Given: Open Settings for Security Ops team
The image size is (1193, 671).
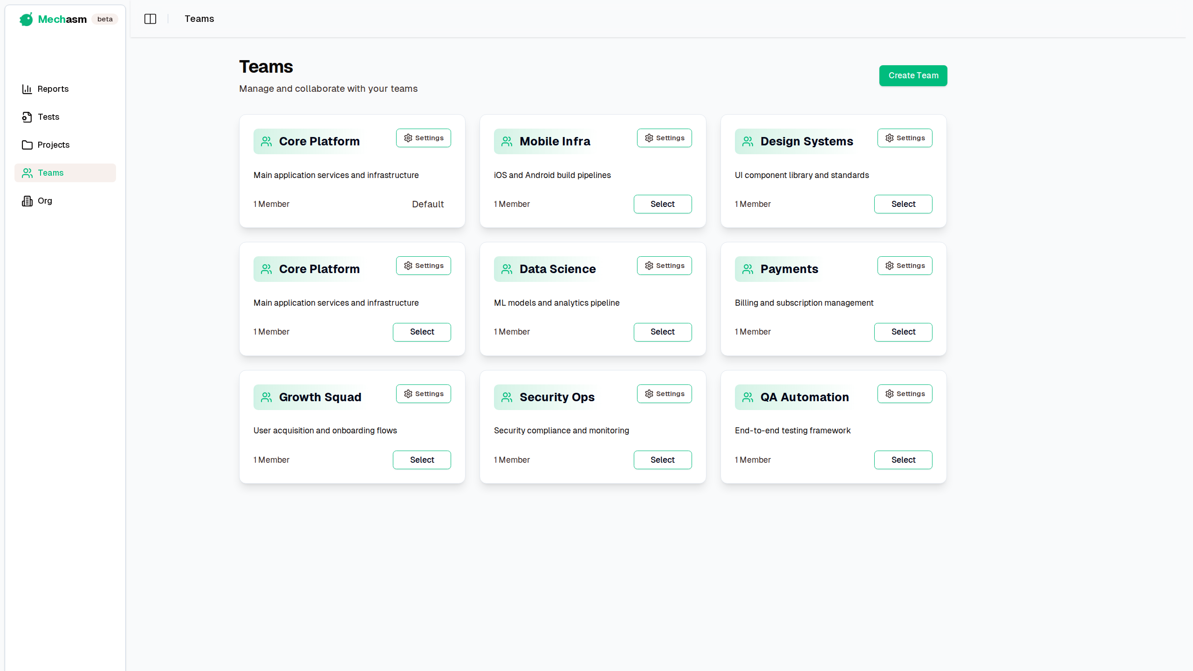Looking at the screenshot, I should tap(664, 393).
